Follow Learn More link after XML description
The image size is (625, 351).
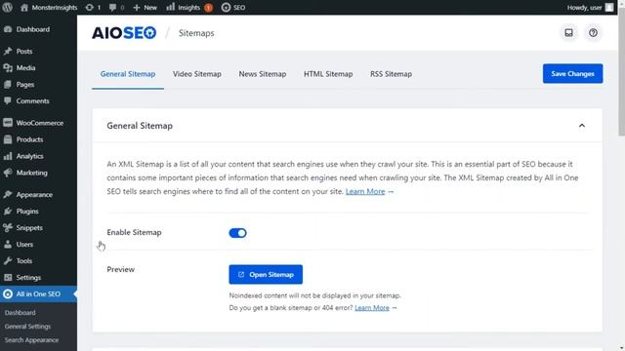click(x=365, y=191)
